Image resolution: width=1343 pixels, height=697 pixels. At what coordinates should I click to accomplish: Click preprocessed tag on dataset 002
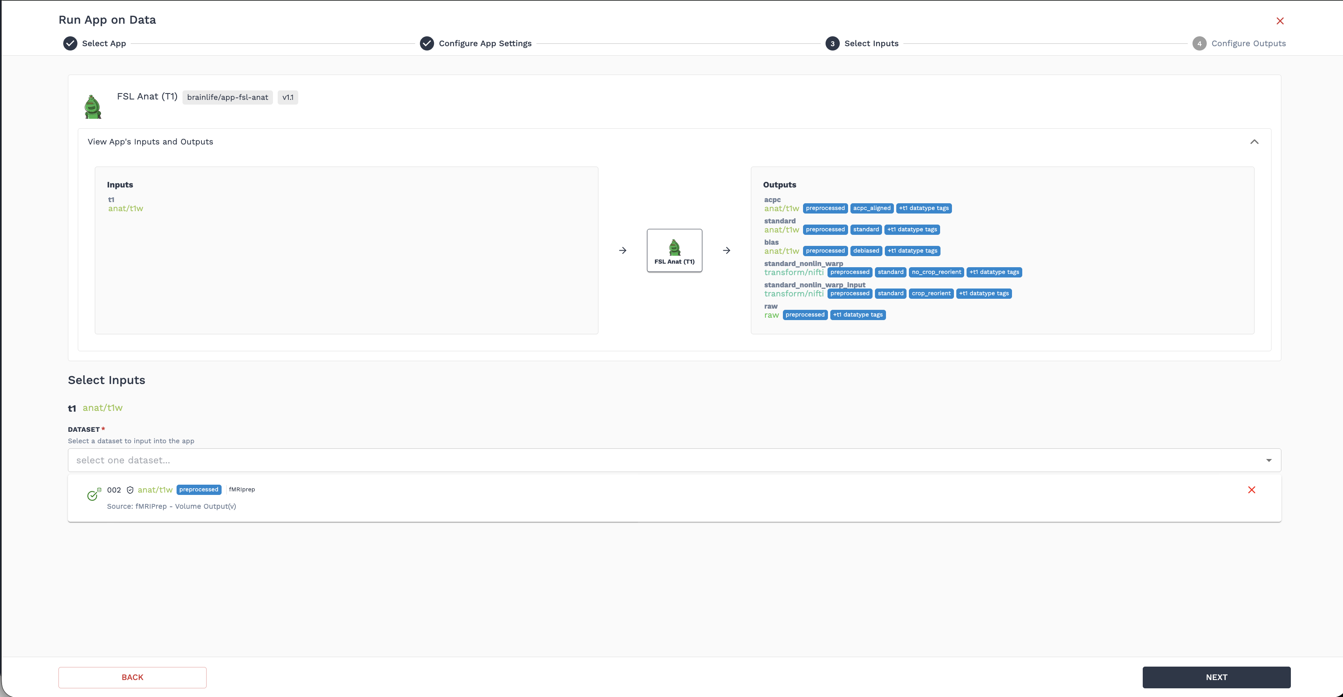(x=199, y=490)
